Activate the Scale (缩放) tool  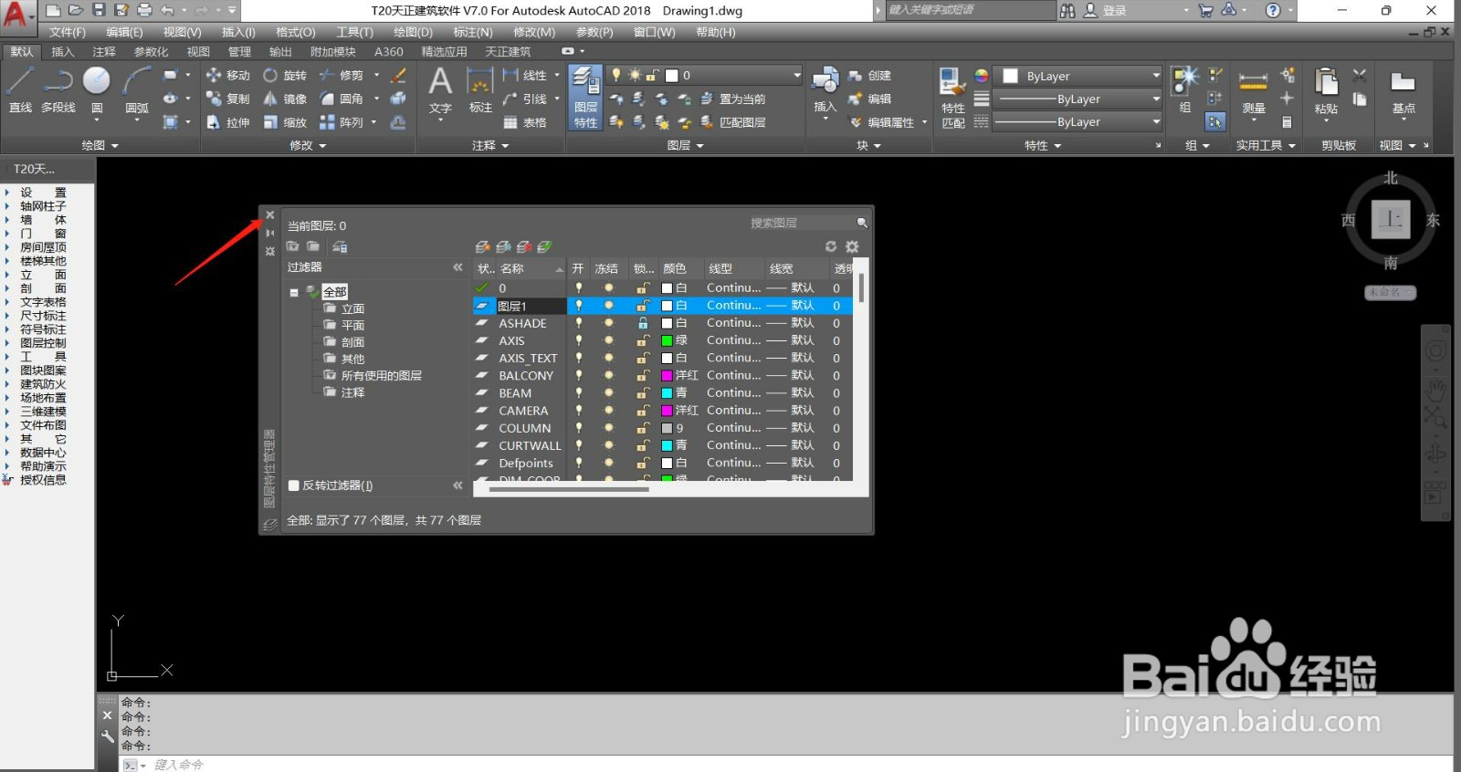(285, 122)
